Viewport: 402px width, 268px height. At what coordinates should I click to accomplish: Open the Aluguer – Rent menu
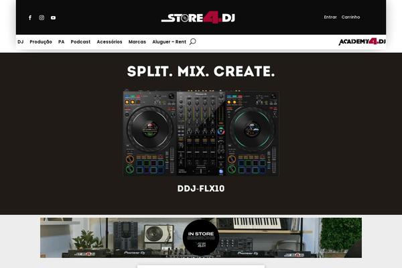[170, 42]
